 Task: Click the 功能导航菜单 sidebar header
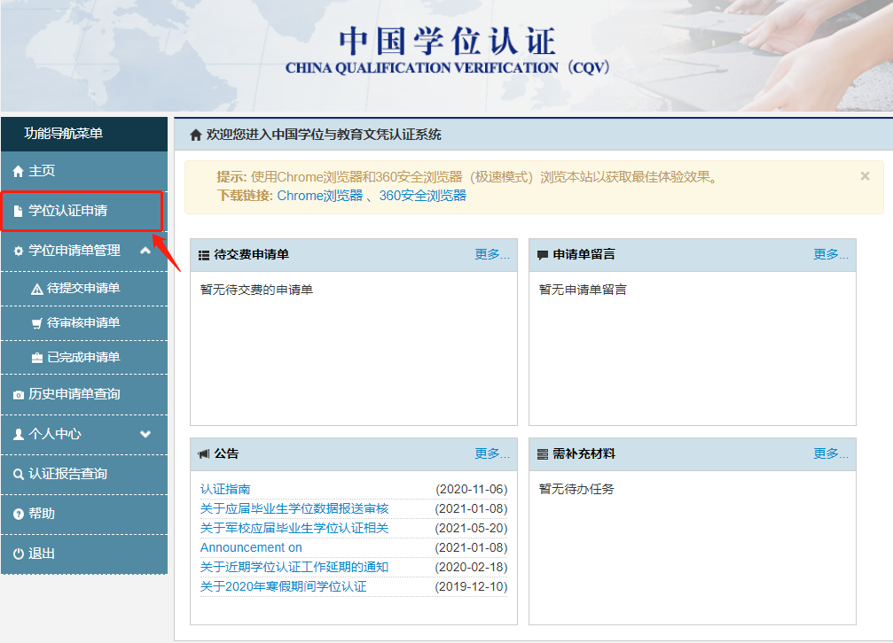(84, 134)
